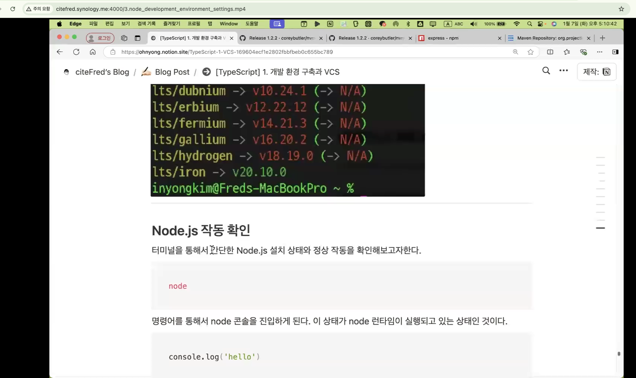This screenshot has width=636, height=378.
Task: Click the 100% battery indicator
Action: pos(495,24)
